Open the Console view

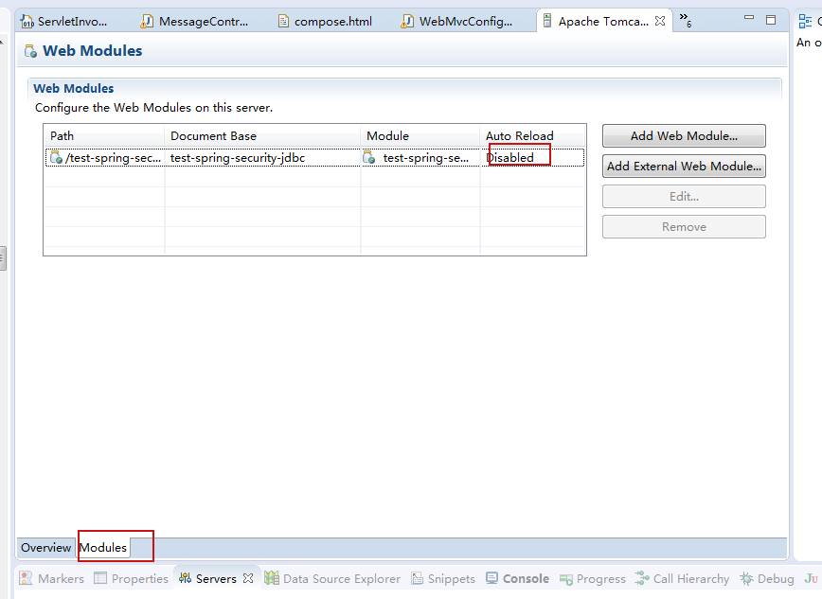pos(517,578)
